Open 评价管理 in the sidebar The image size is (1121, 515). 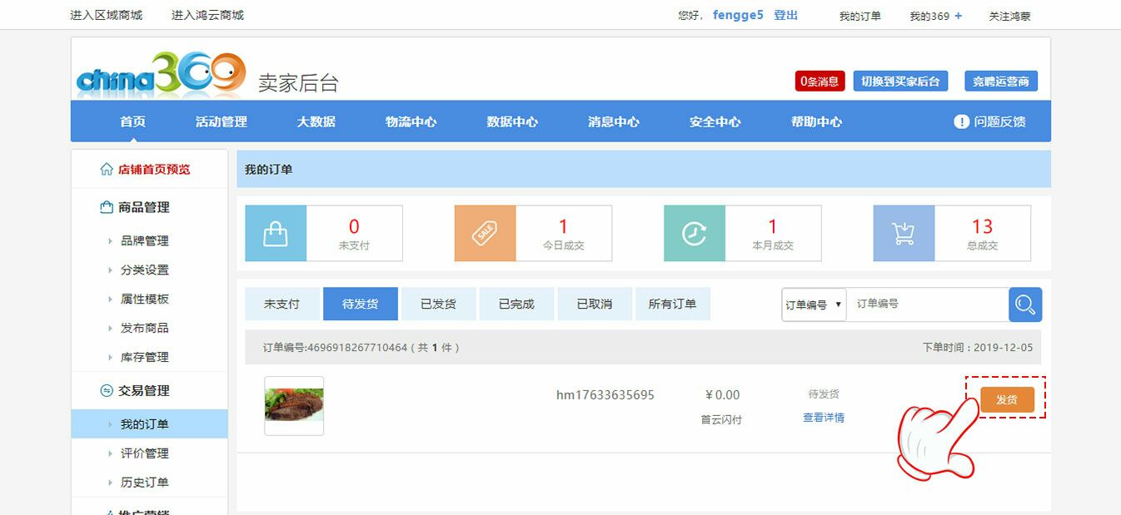[x=144, y=453]
